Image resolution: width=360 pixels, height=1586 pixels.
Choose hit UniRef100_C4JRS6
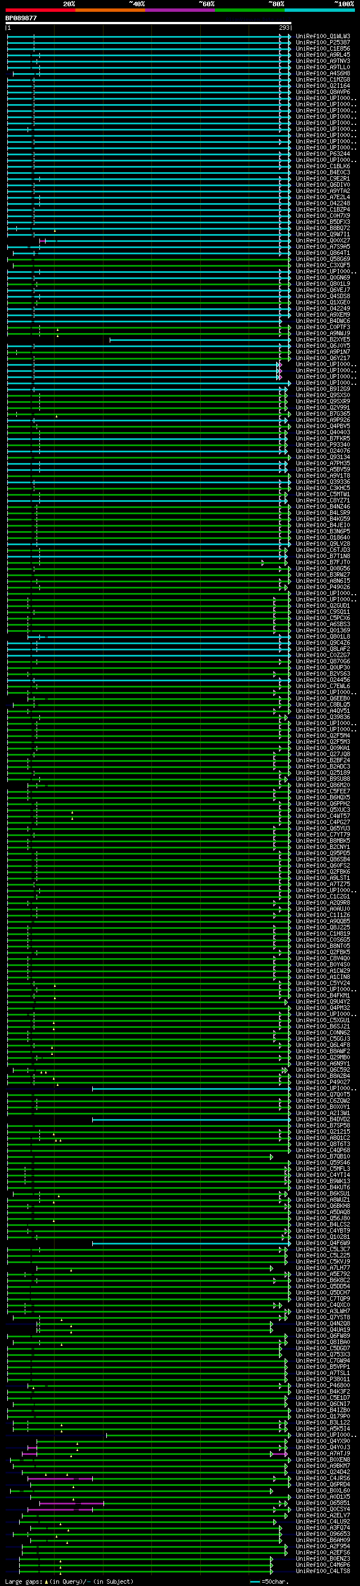pyautogui.click(x=323, y=1478)
